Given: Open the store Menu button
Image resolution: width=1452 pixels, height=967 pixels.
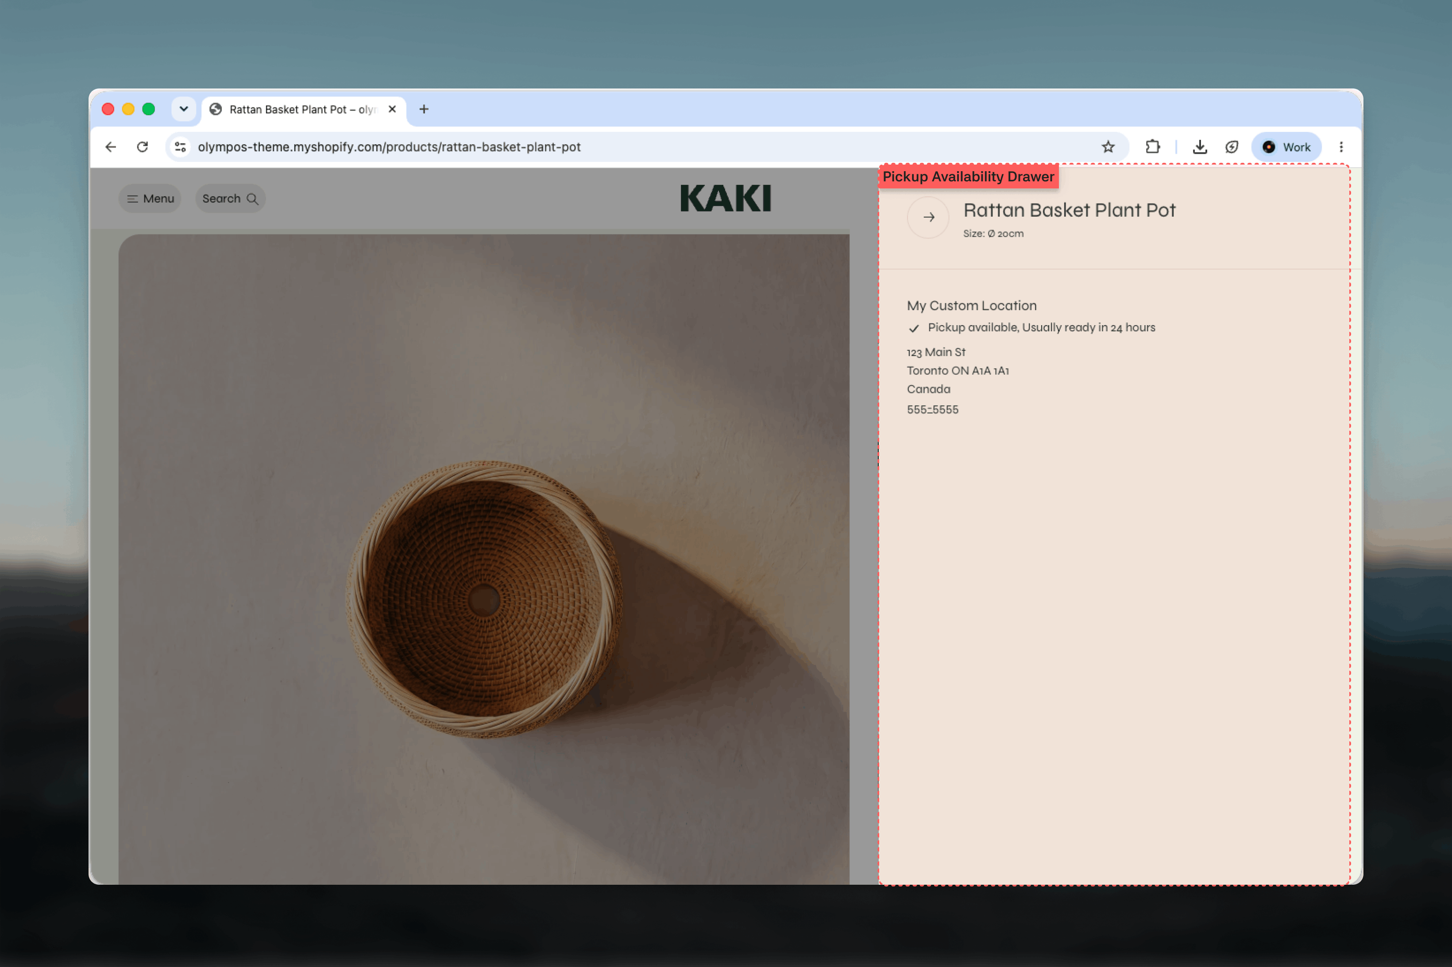Looking at the screenshot, I should [150, 199].
